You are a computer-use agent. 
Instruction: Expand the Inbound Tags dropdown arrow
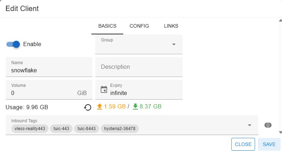[249, 125]
